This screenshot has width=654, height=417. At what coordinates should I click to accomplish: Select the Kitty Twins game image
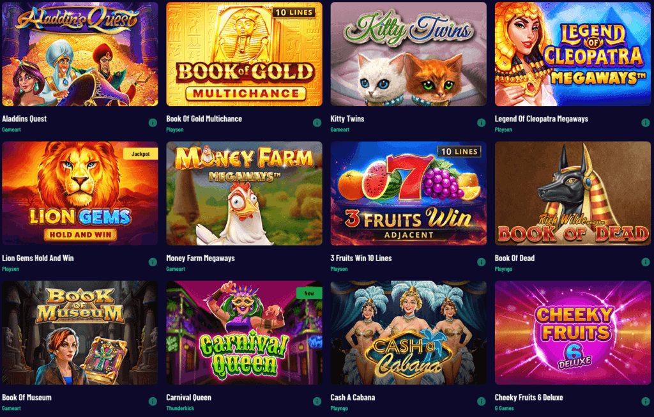click(x=408, y=54)
